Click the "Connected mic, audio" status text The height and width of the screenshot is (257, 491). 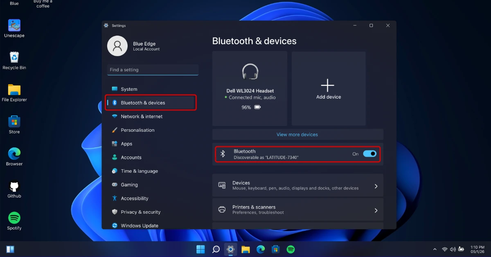coord(252,97)
